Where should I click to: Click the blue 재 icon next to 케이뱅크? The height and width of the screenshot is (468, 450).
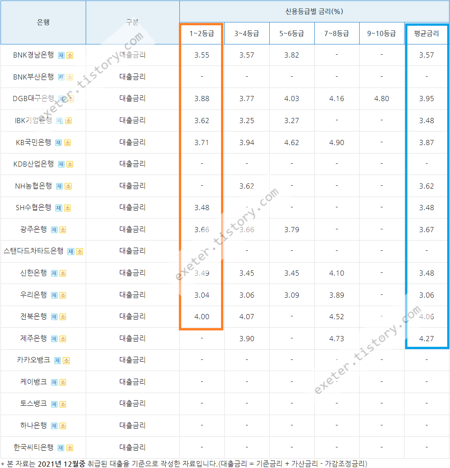54,382
